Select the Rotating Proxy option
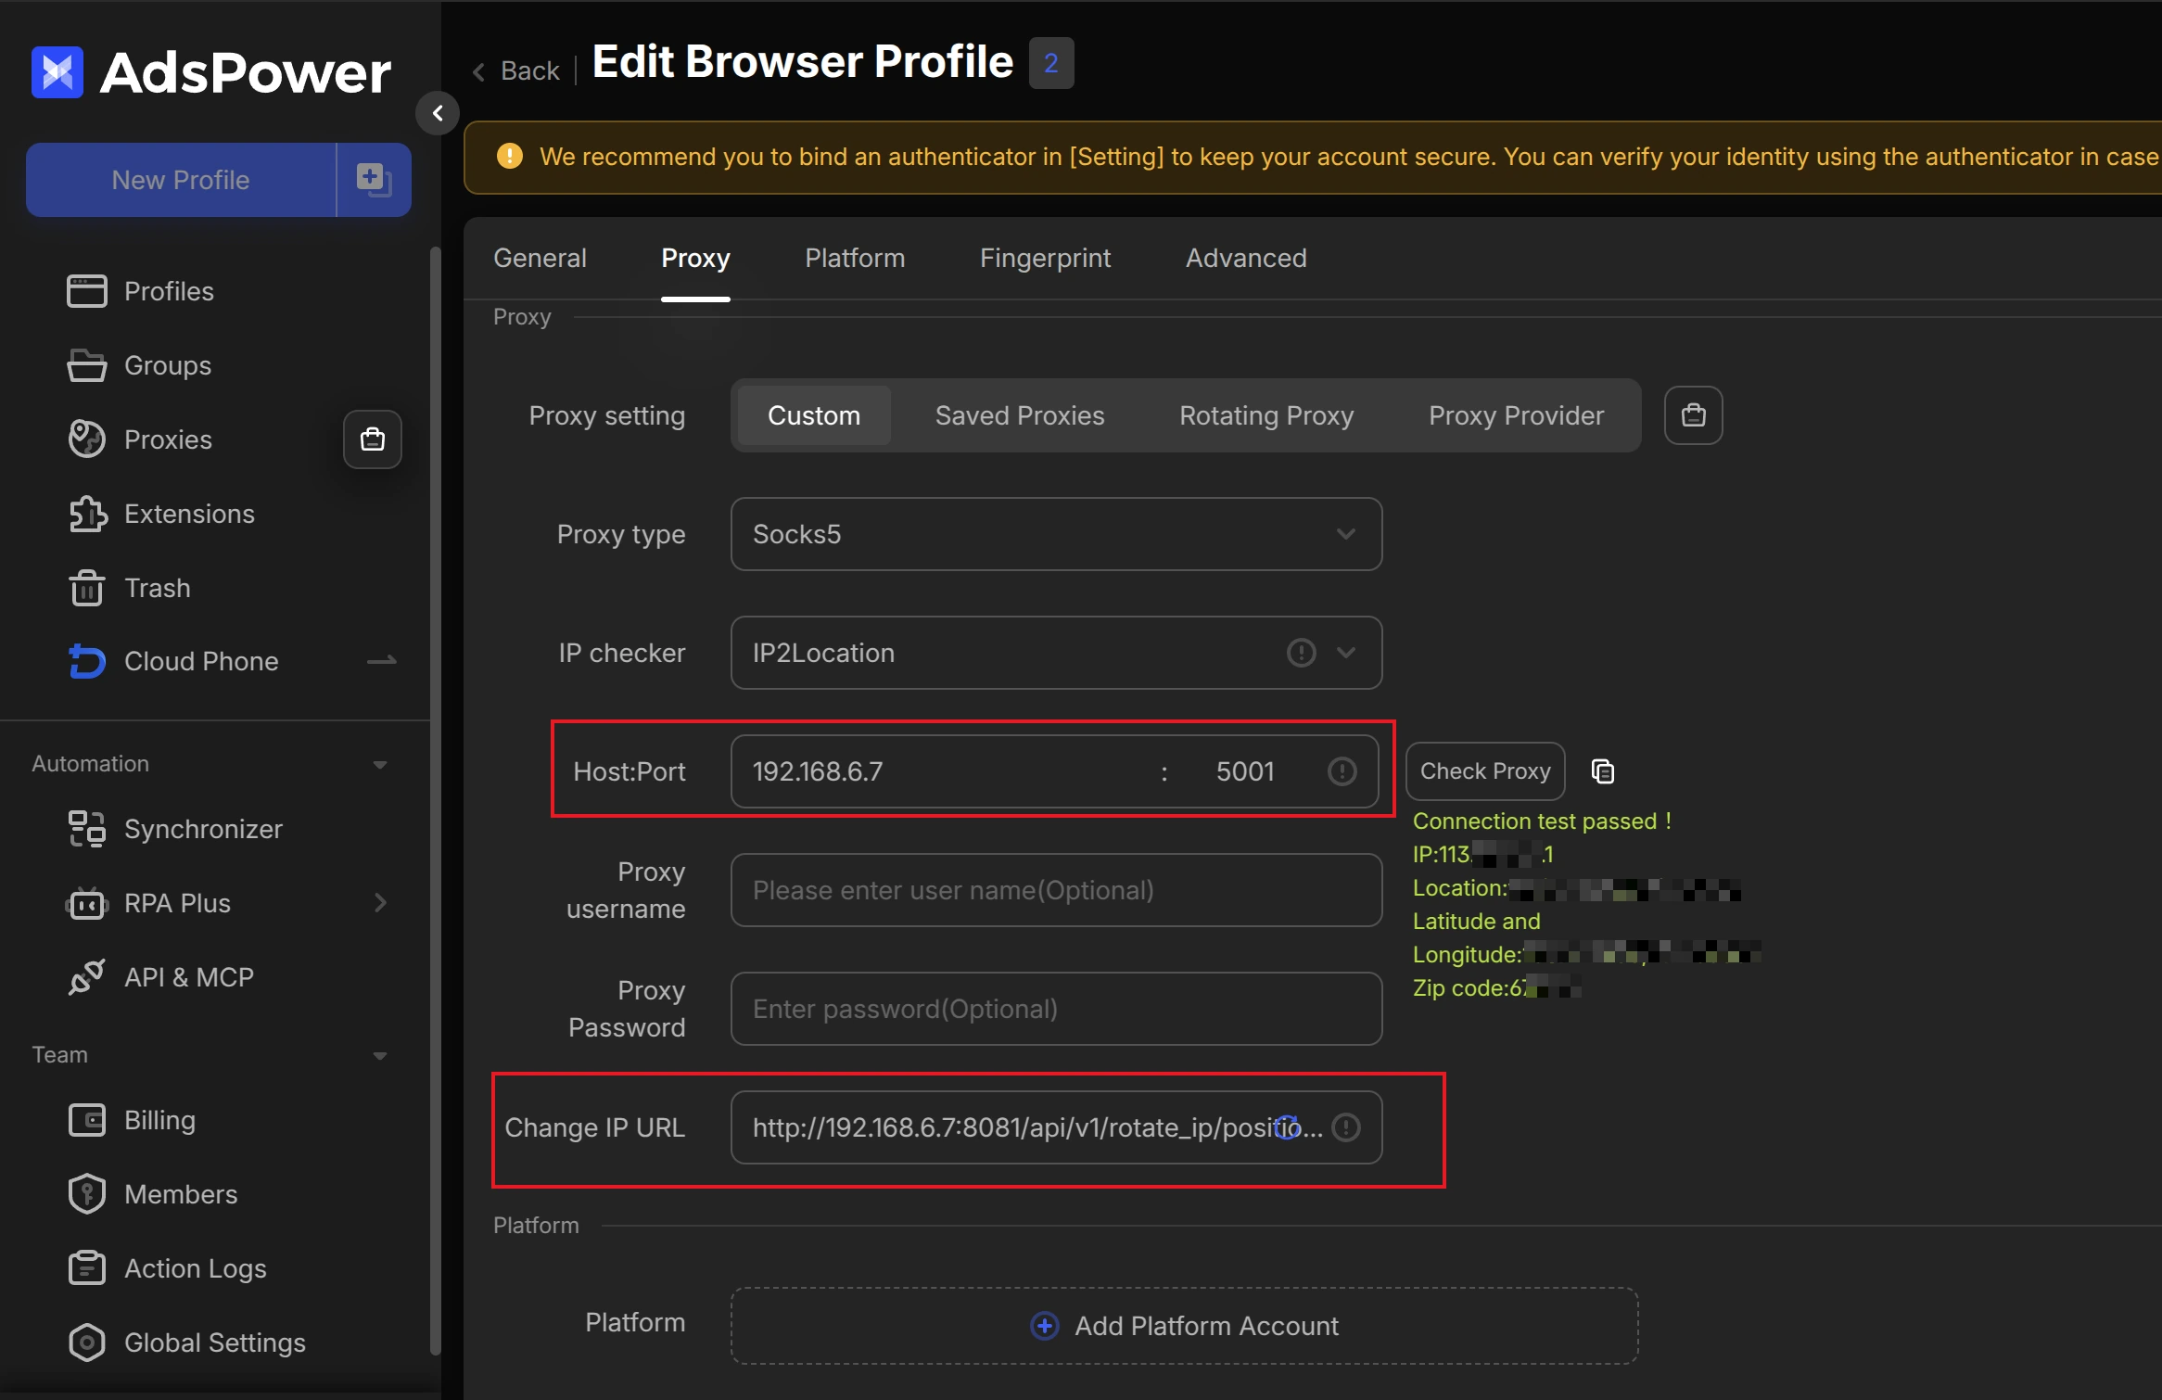 (1266, 415)
